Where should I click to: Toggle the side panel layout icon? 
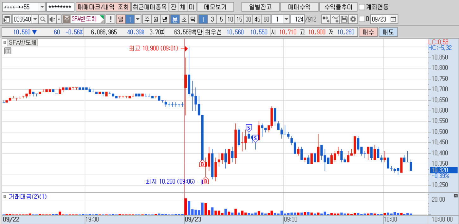(x=7, y=19)
